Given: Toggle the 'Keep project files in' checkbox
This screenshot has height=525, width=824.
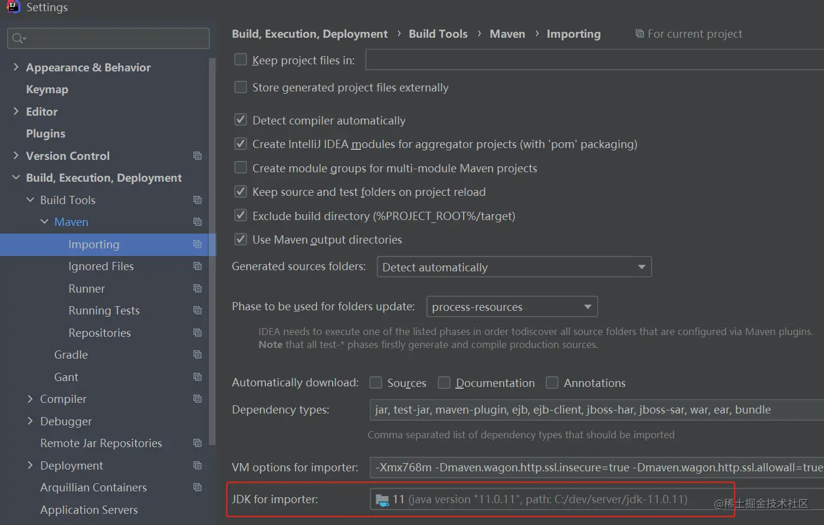Looking at the screenshot, I should [241, 60].
